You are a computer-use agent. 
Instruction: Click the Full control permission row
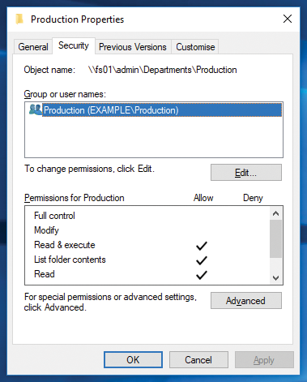pos(147,216)
